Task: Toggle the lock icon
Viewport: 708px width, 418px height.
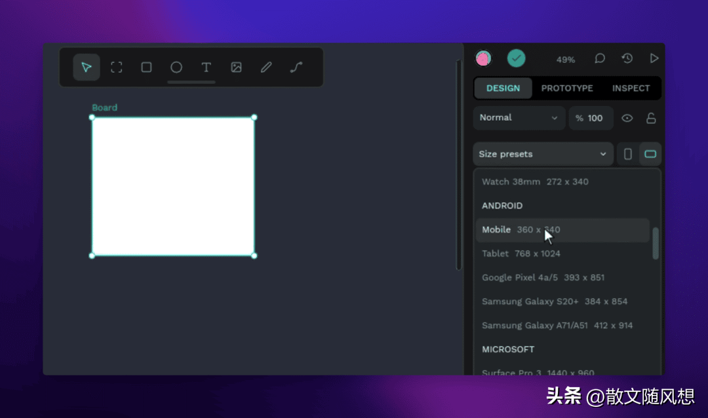Action: pos(651,119)
